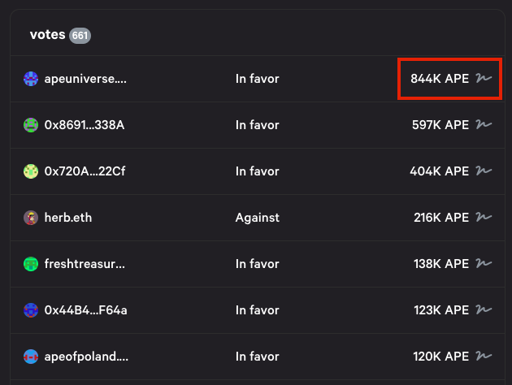The image size is (512, 385).
Task: Open voter 0x44B4...F64a profile
Action: pos(85,310)
